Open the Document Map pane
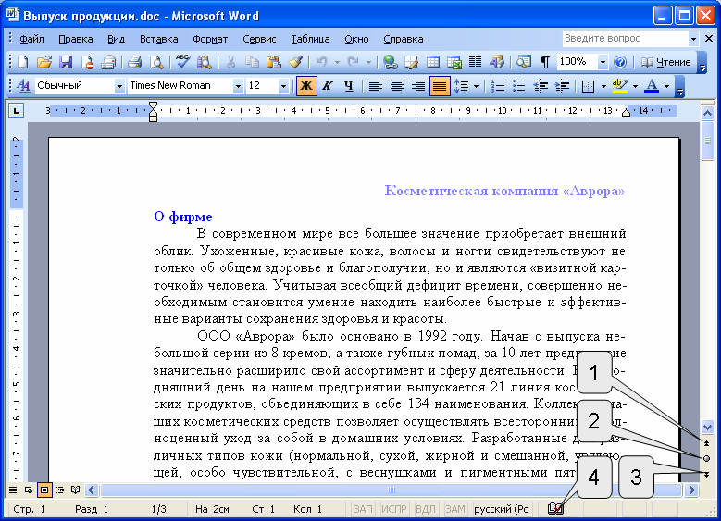Viewport: 721px width, 521px height. click(x=523, y=62)
